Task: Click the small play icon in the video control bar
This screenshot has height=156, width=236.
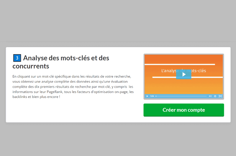Action: point(147,96)
